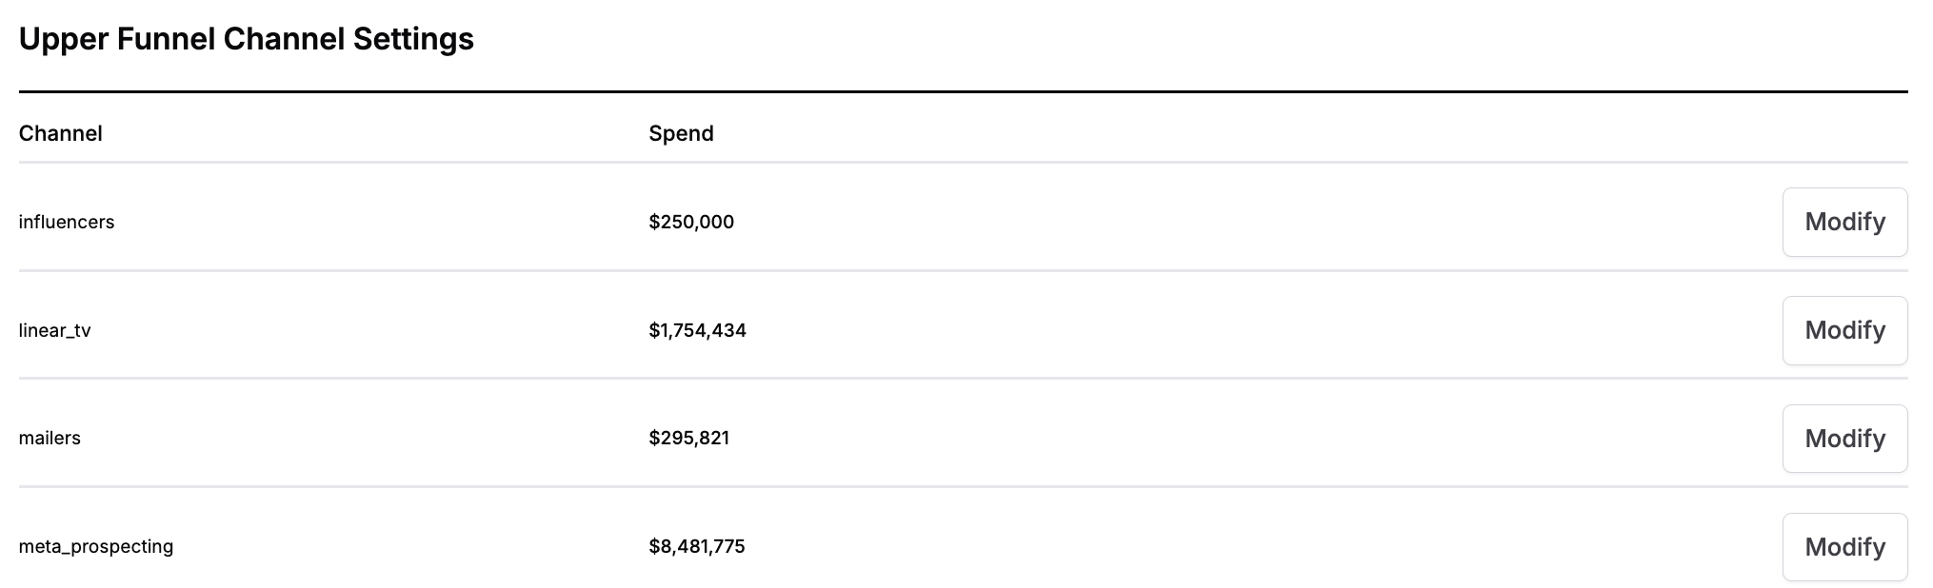Click the $295,821 spend value
This screenshot has height=588, width=1933.
click(x=688, y=438)
